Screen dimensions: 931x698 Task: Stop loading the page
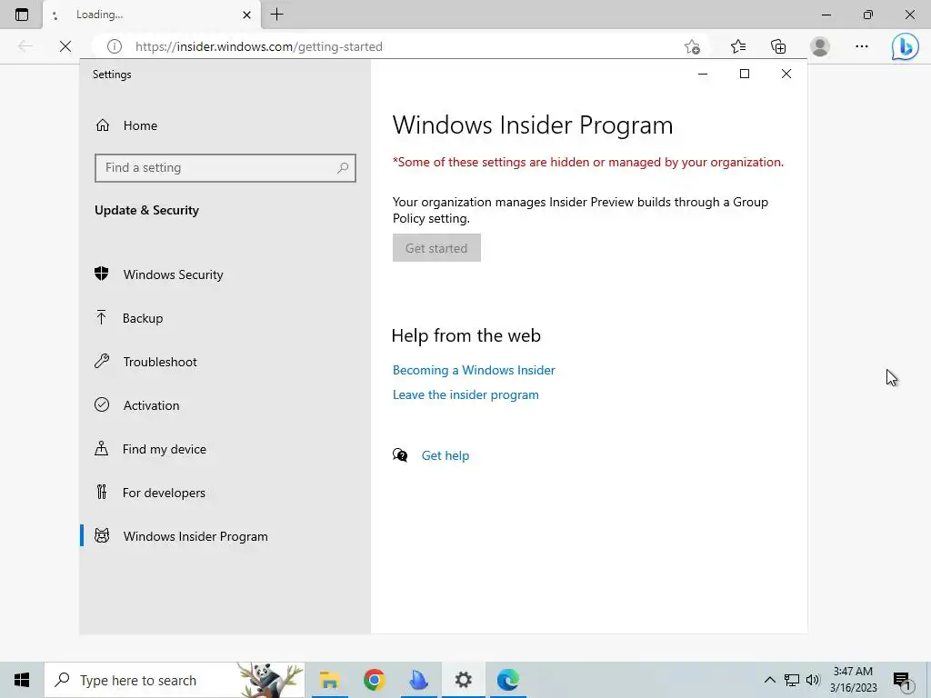click(65, 46)
